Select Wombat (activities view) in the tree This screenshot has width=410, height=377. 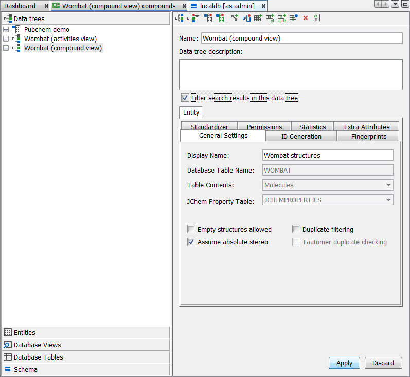60,39
